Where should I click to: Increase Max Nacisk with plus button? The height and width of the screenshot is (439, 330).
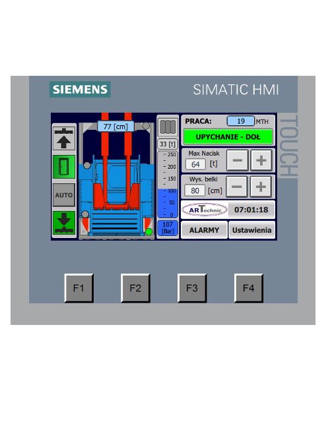[x=261, y=160]
